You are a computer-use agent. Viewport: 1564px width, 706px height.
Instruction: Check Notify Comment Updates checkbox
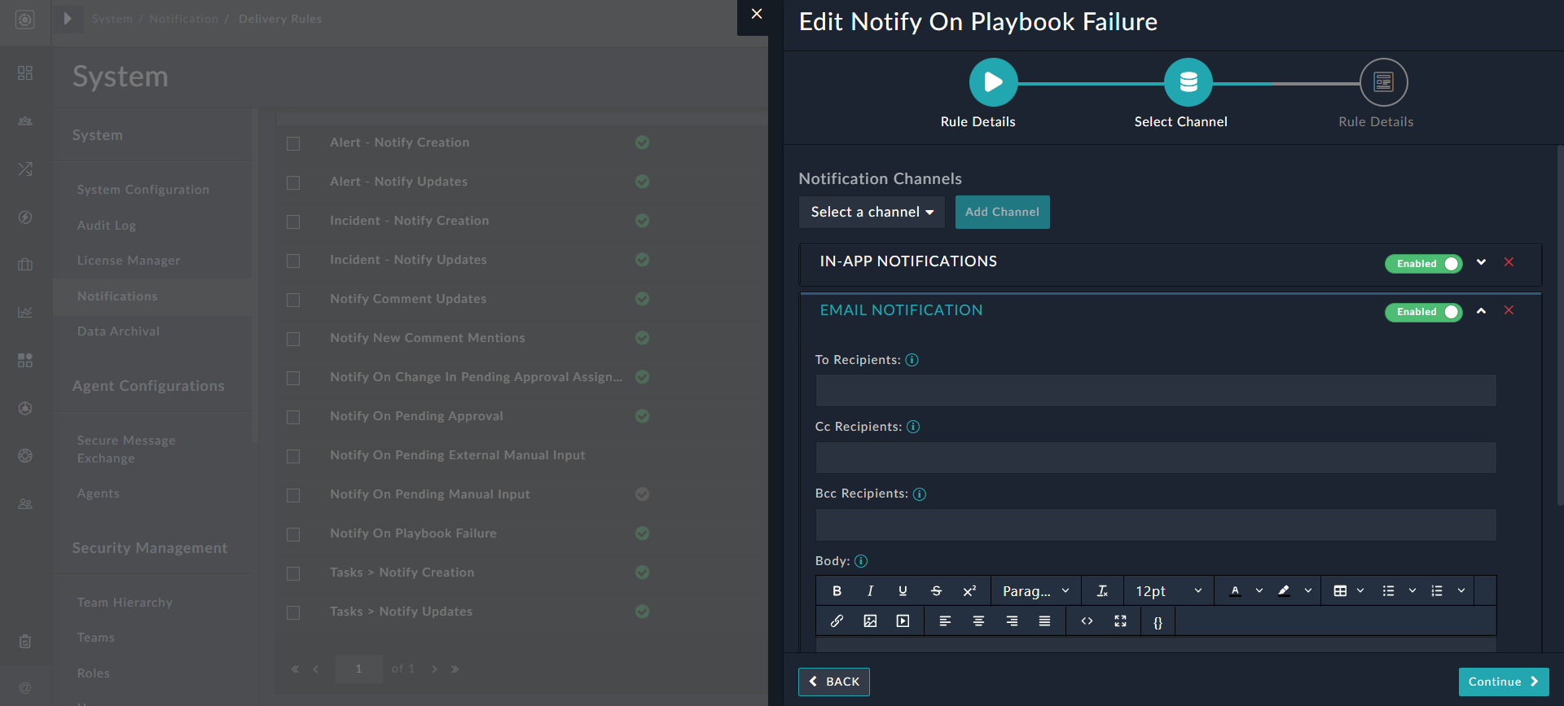[x=293, y=300]
